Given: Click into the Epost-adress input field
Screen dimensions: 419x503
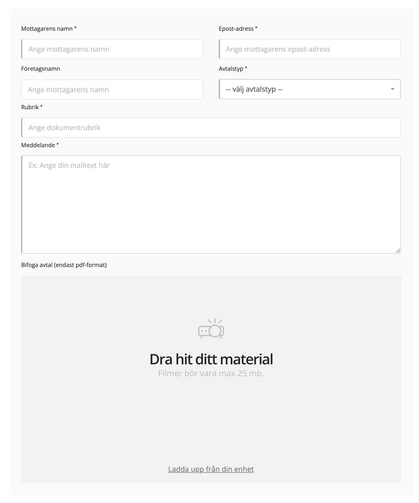Looking at the screenshot, I should [x=310, y=49].
